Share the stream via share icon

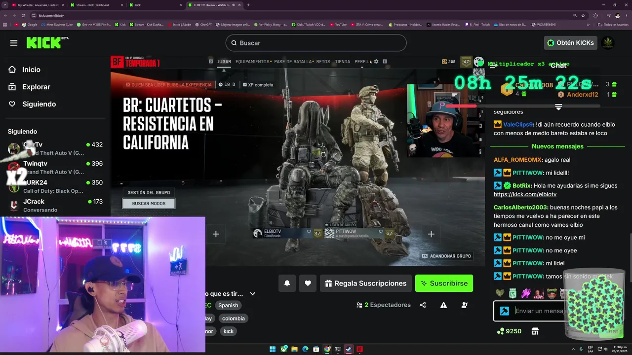click(423, 305)
